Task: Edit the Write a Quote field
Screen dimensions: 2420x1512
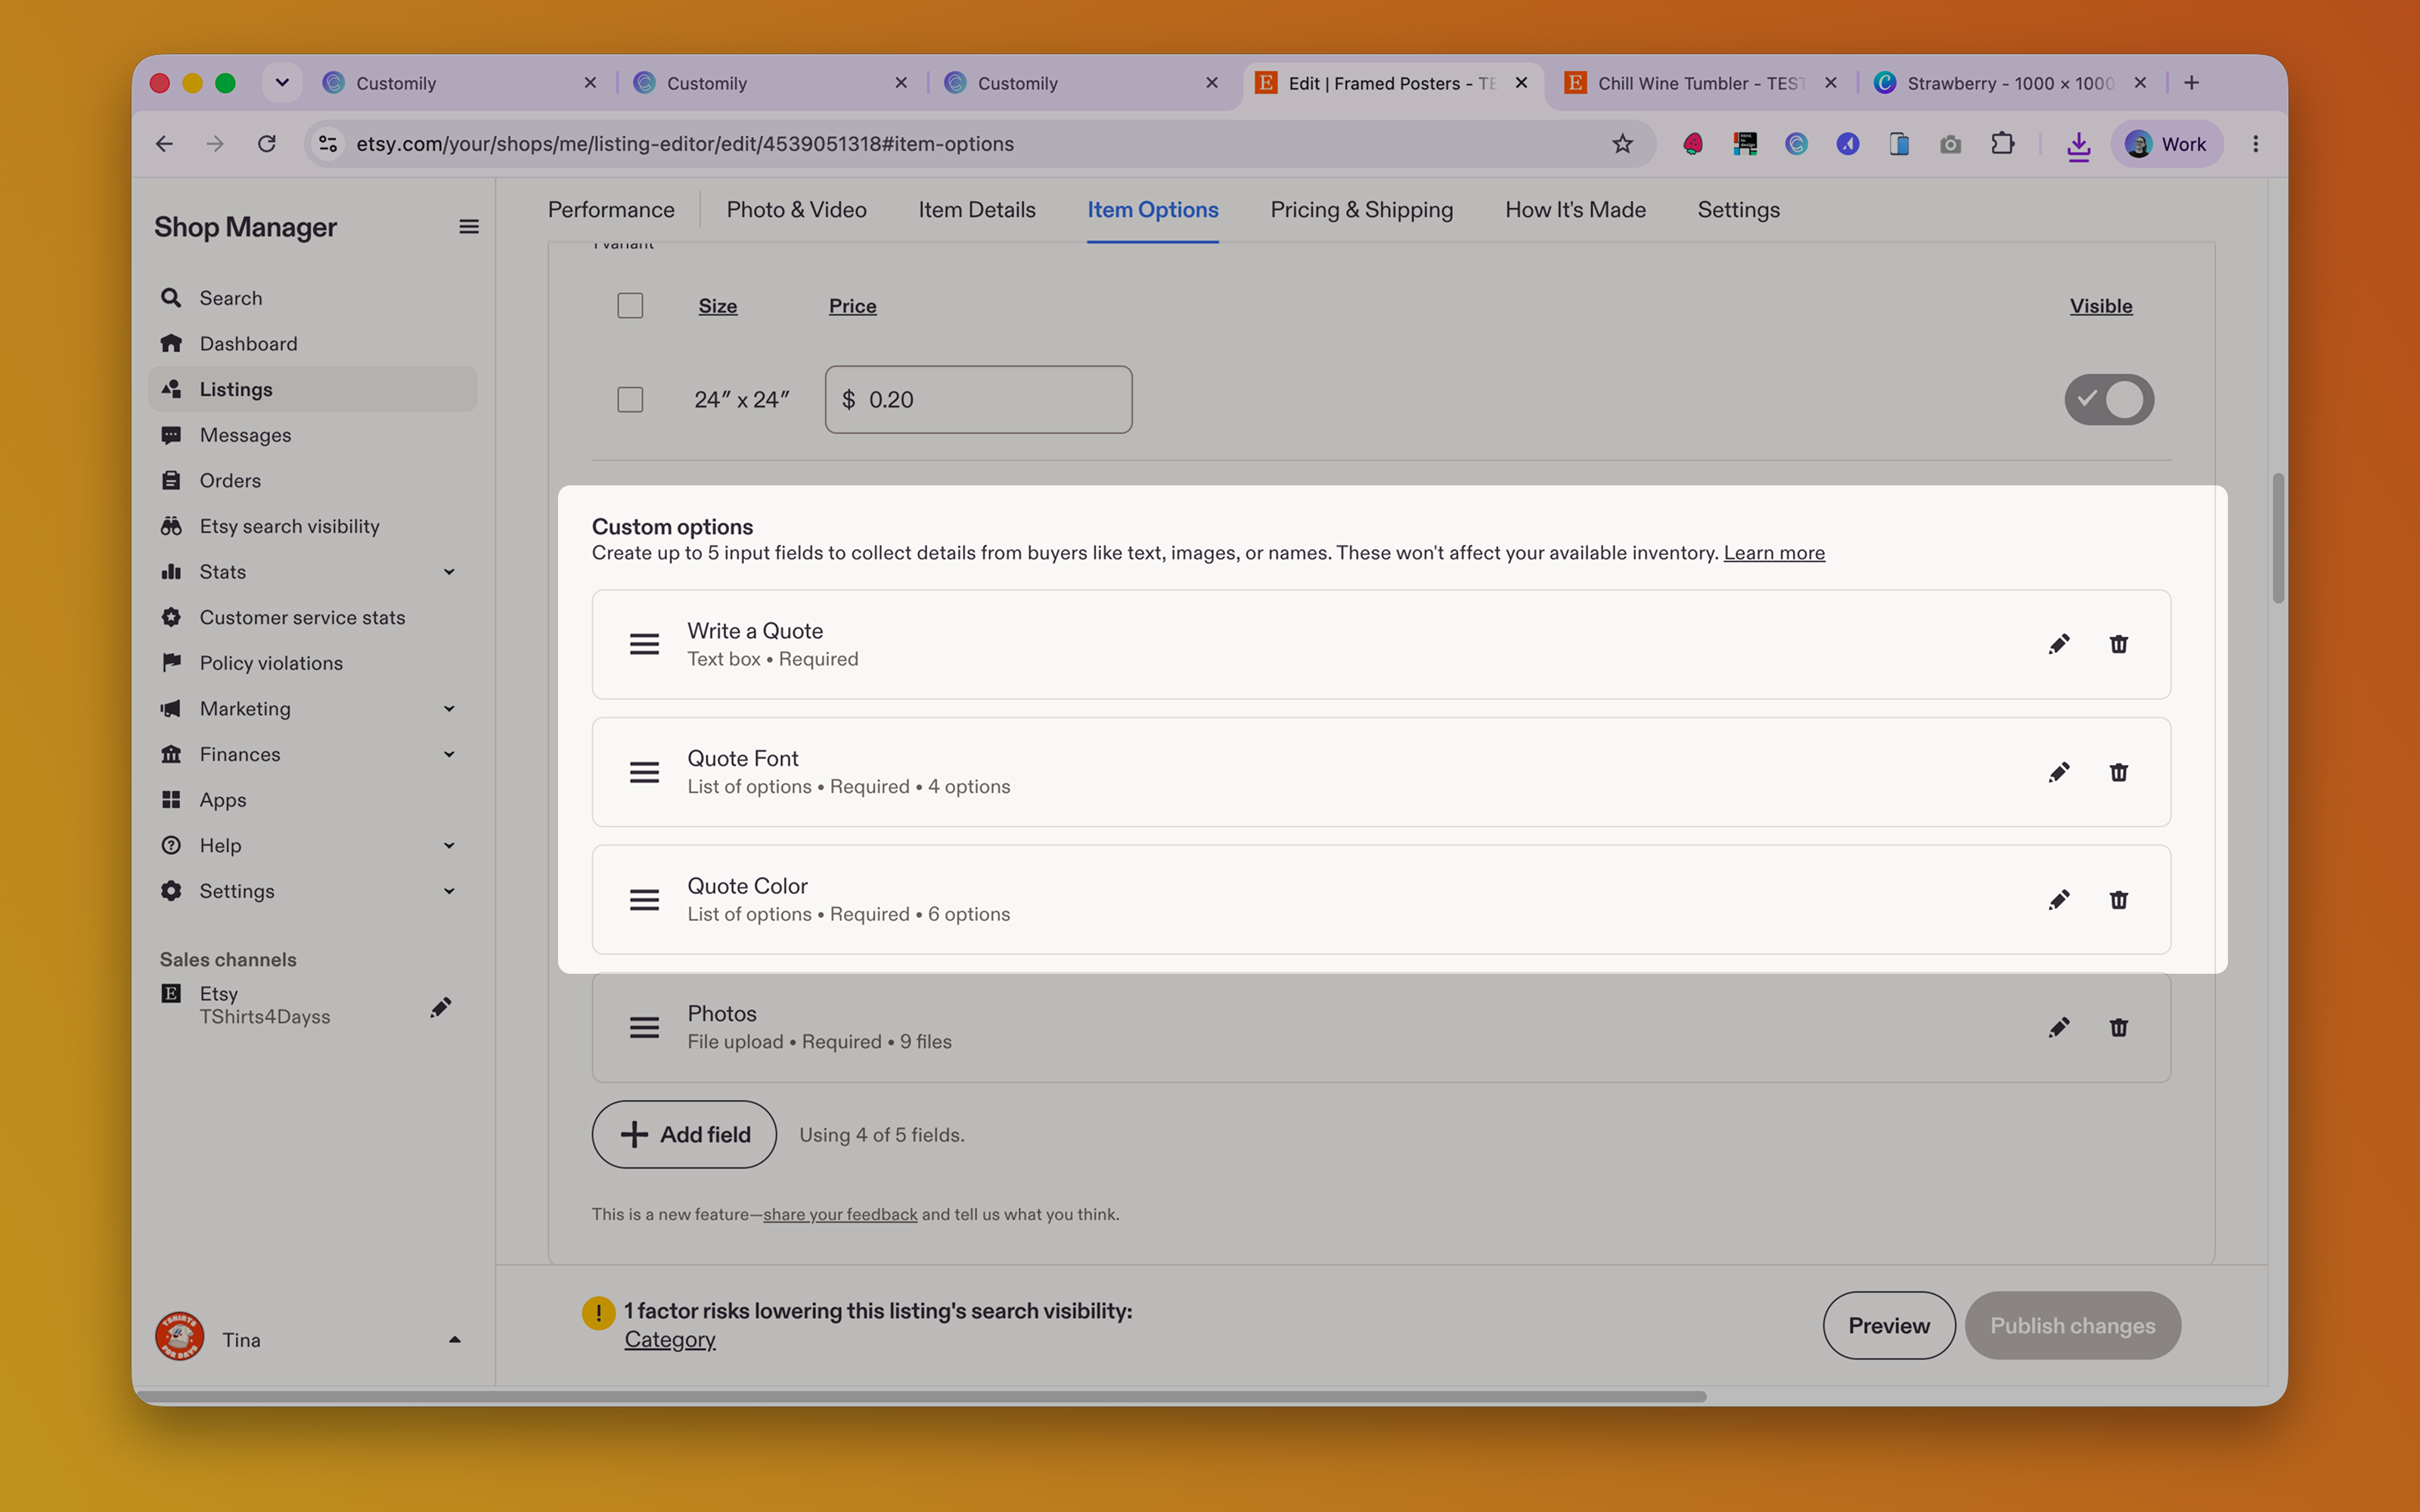Action: [2058, 644]
